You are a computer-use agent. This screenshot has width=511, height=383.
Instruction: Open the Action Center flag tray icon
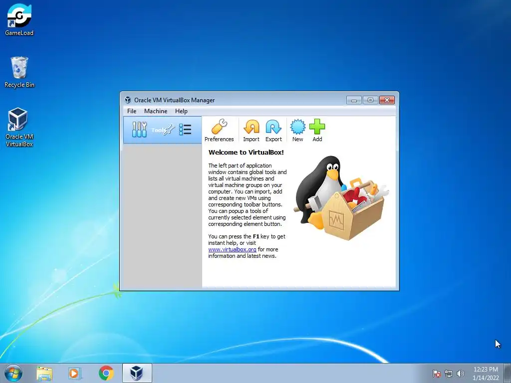(436, 374)
